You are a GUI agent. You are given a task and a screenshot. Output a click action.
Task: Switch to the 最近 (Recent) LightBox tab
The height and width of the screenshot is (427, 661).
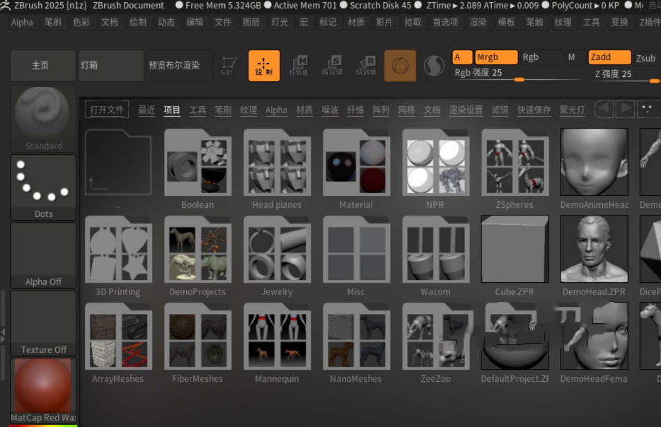(146, 110)
